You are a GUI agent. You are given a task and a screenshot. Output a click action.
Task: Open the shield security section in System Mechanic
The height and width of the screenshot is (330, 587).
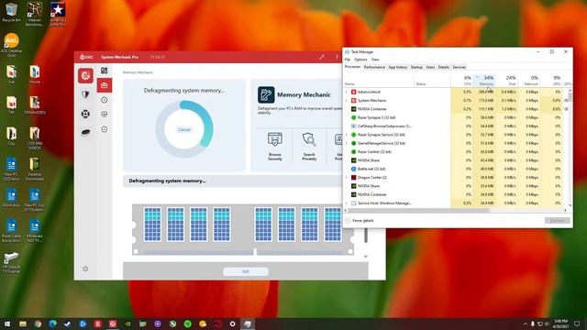coord(85,94)
